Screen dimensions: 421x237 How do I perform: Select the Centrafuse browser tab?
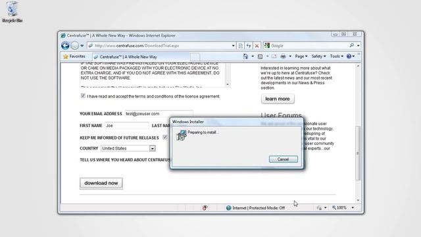[141, 57]
